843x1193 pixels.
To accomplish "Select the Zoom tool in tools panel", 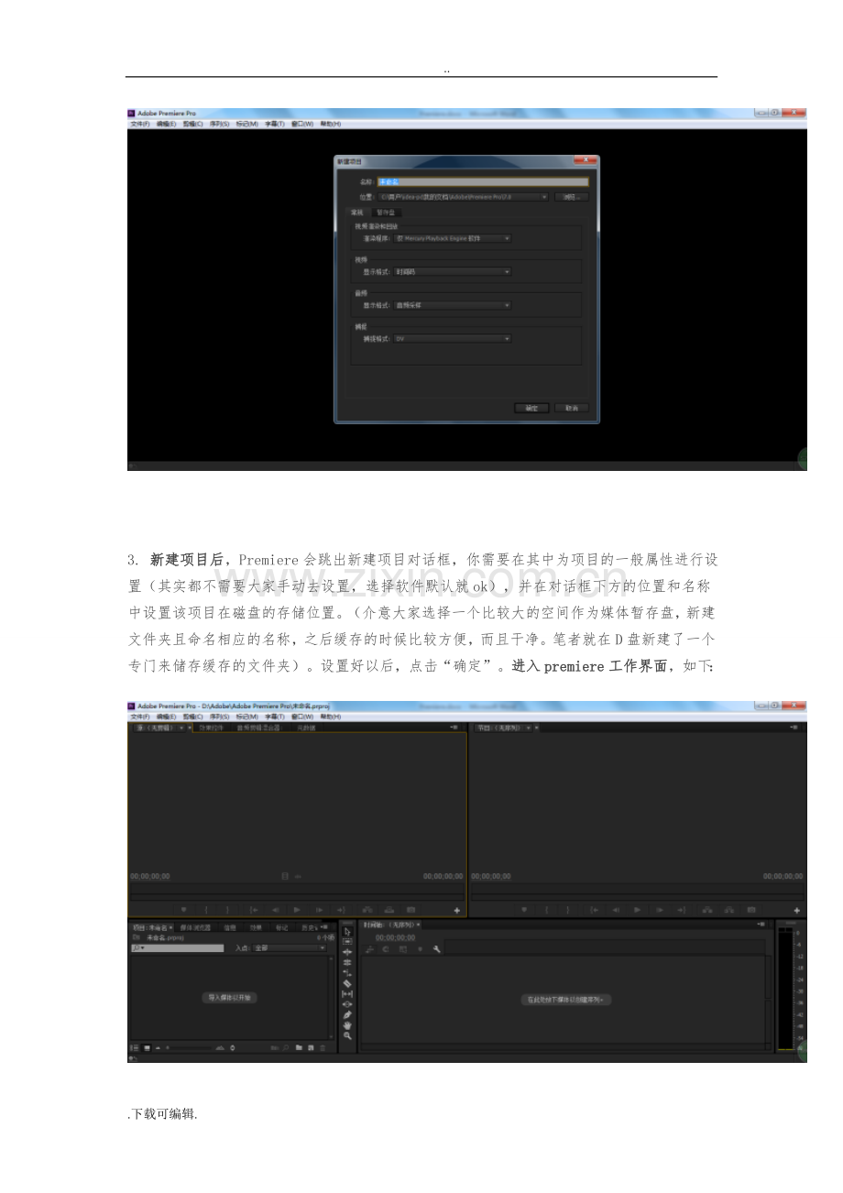I will pos(347,1035).
